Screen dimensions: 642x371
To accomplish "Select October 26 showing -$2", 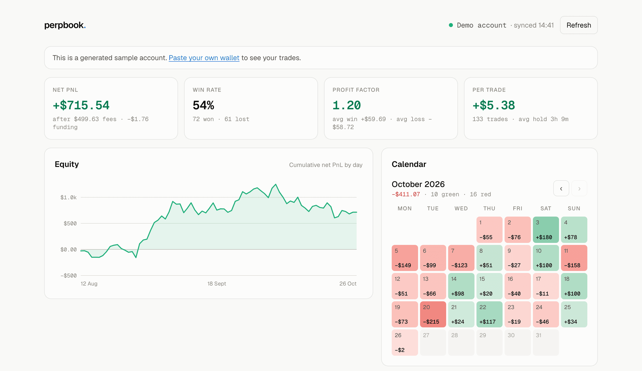I will pyautogui.click(x=405, y=342).
